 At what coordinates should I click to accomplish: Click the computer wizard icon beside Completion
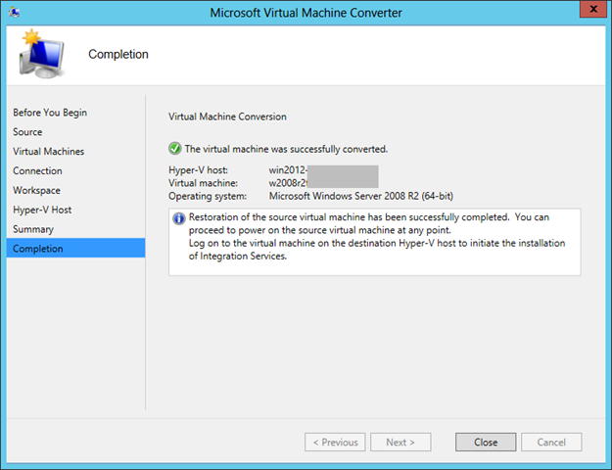tap(40, 54)
